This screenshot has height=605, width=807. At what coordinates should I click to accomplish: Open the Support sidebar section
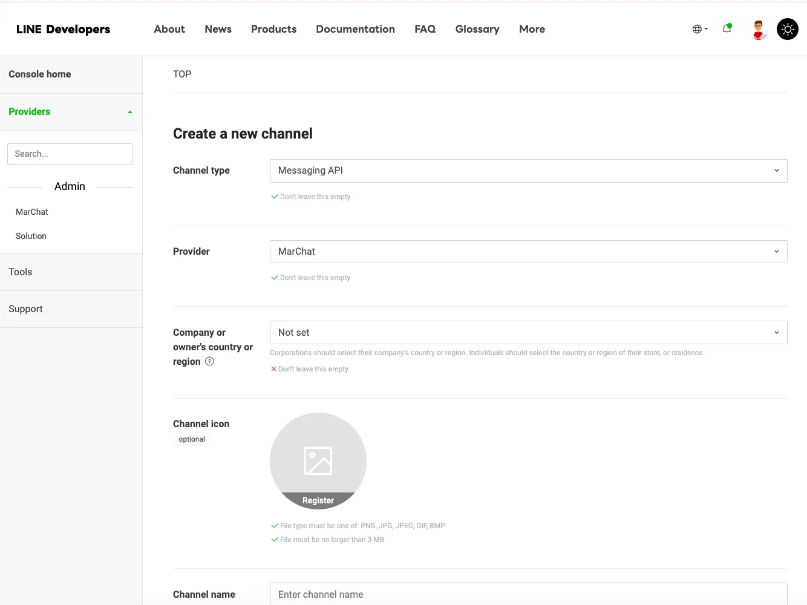(25, 309)
